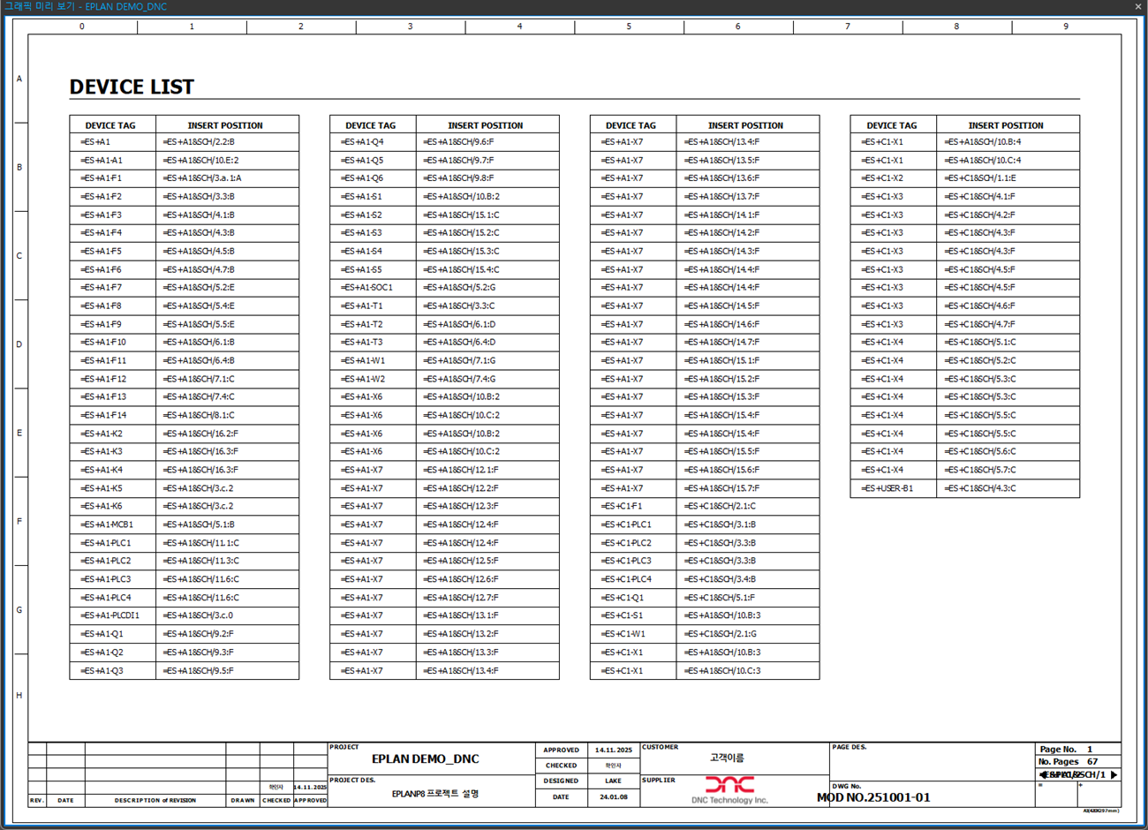
Task: Select device tag =ES+A1-T1
Action: pyautogui.click(x=362, y=306)
